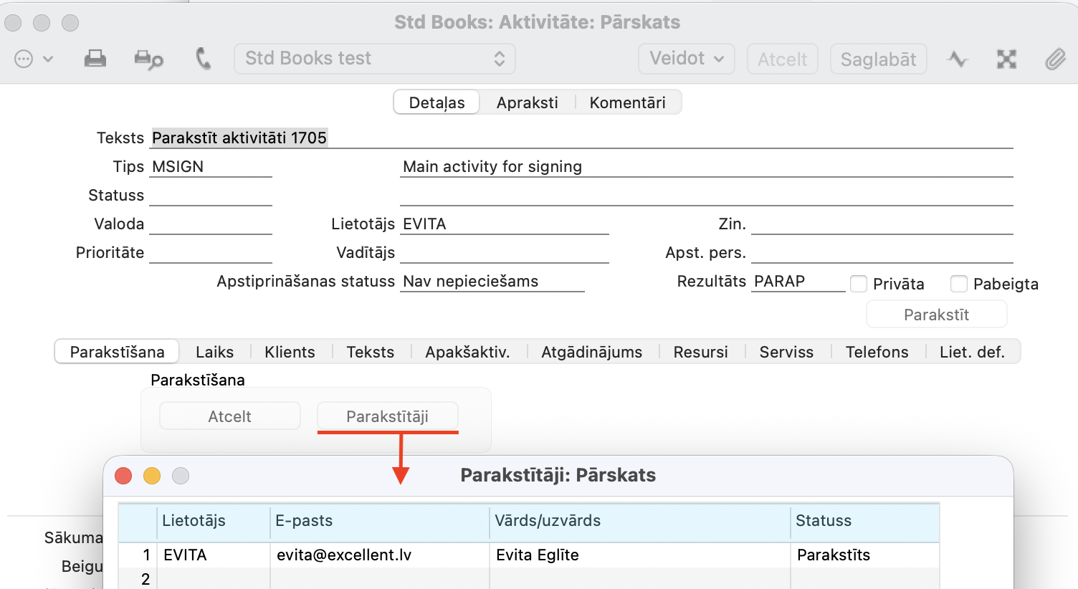Screen dimensions: 1078x589
Task: Open the Klients tab
Action: click(290, 352)
